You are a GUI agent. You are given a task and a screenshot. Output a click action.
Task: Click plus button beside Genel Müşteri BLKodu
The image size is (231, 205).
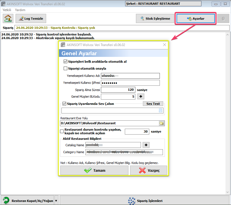click(x=141, y=97)
